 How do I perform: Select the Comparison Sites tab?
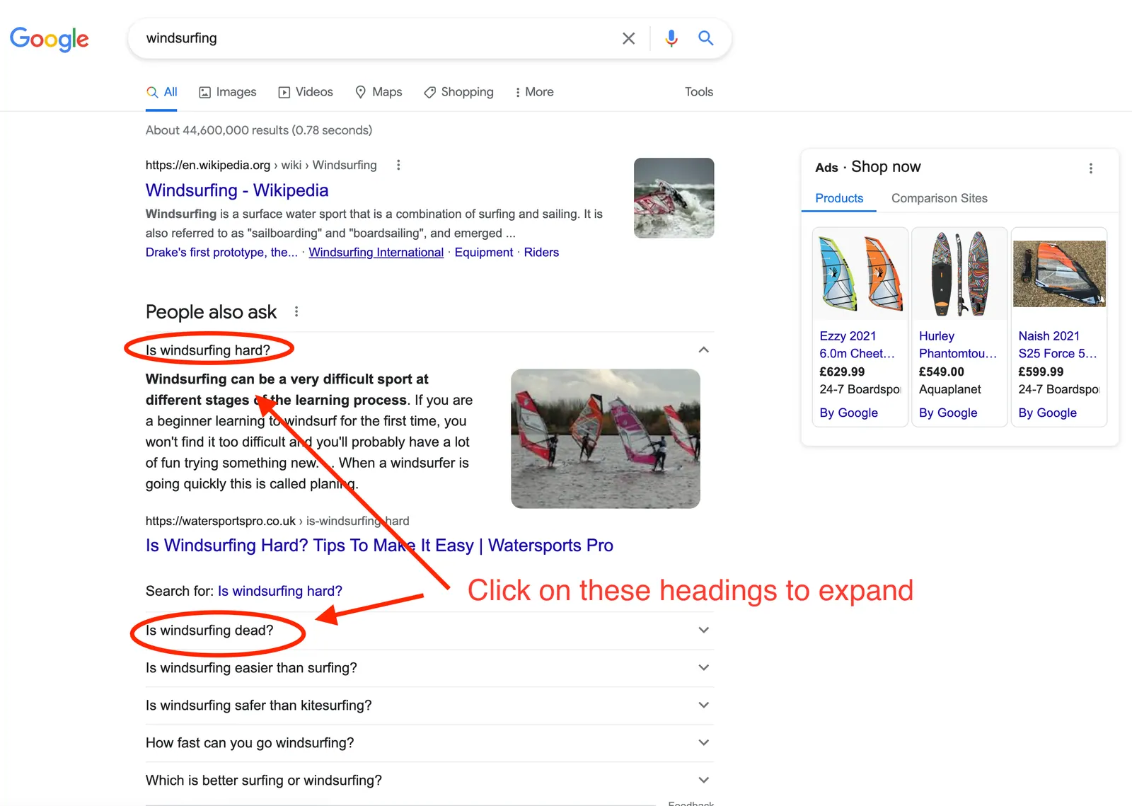(x=940, y=198)
